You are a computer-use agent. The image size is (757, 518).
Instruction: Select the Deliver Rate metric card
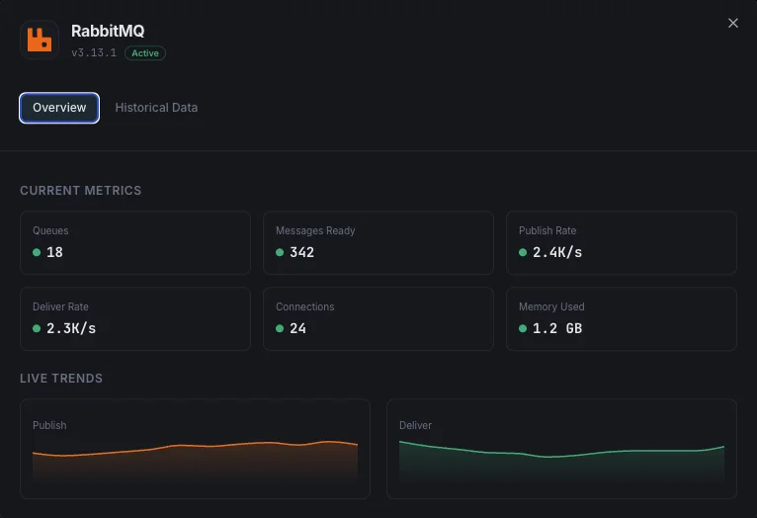135,318
